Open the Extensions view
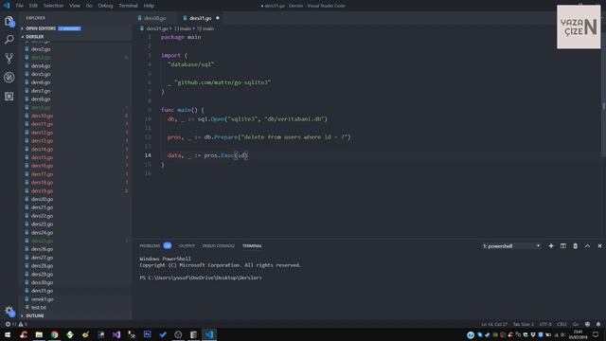 click(x=9, y=96)
